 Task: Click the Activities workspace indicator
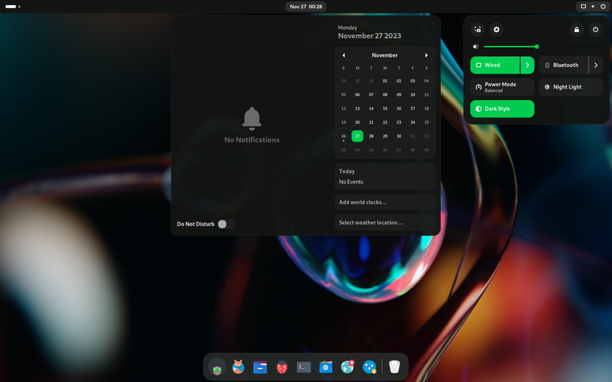pyautogui.click(x=13, y=6)
